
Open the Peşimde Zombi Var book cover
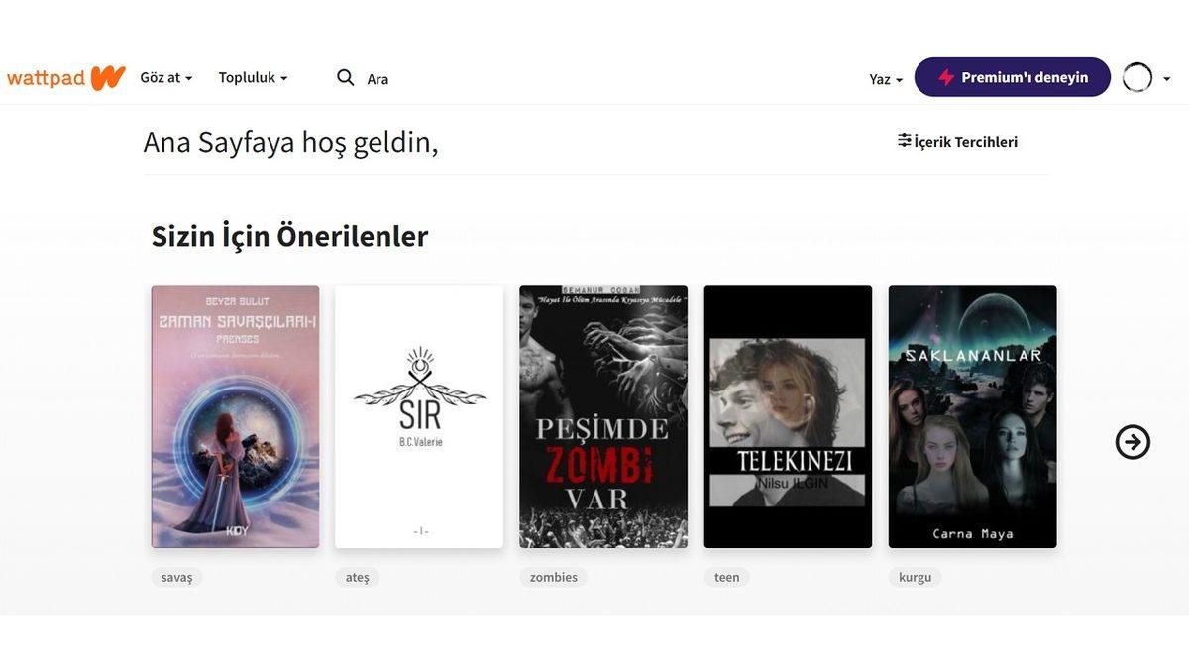tap(602, 416)
